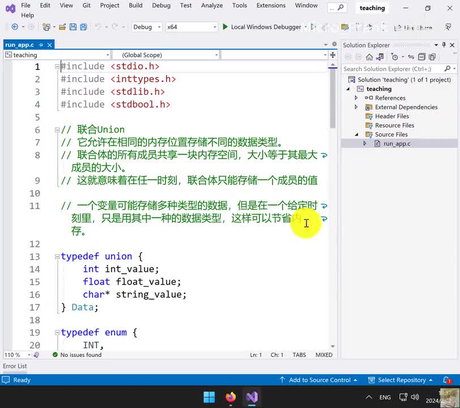Open the Git menu
This screenshot has height=408, width=460.
pos(86,5)
